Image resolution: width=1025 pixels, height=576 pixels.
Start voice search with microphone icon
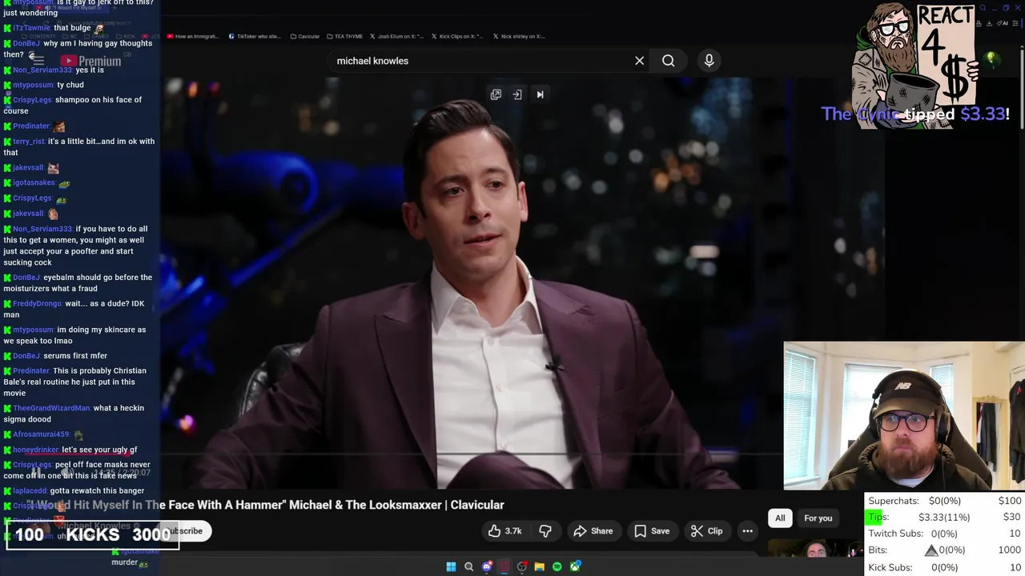point(709,61)
